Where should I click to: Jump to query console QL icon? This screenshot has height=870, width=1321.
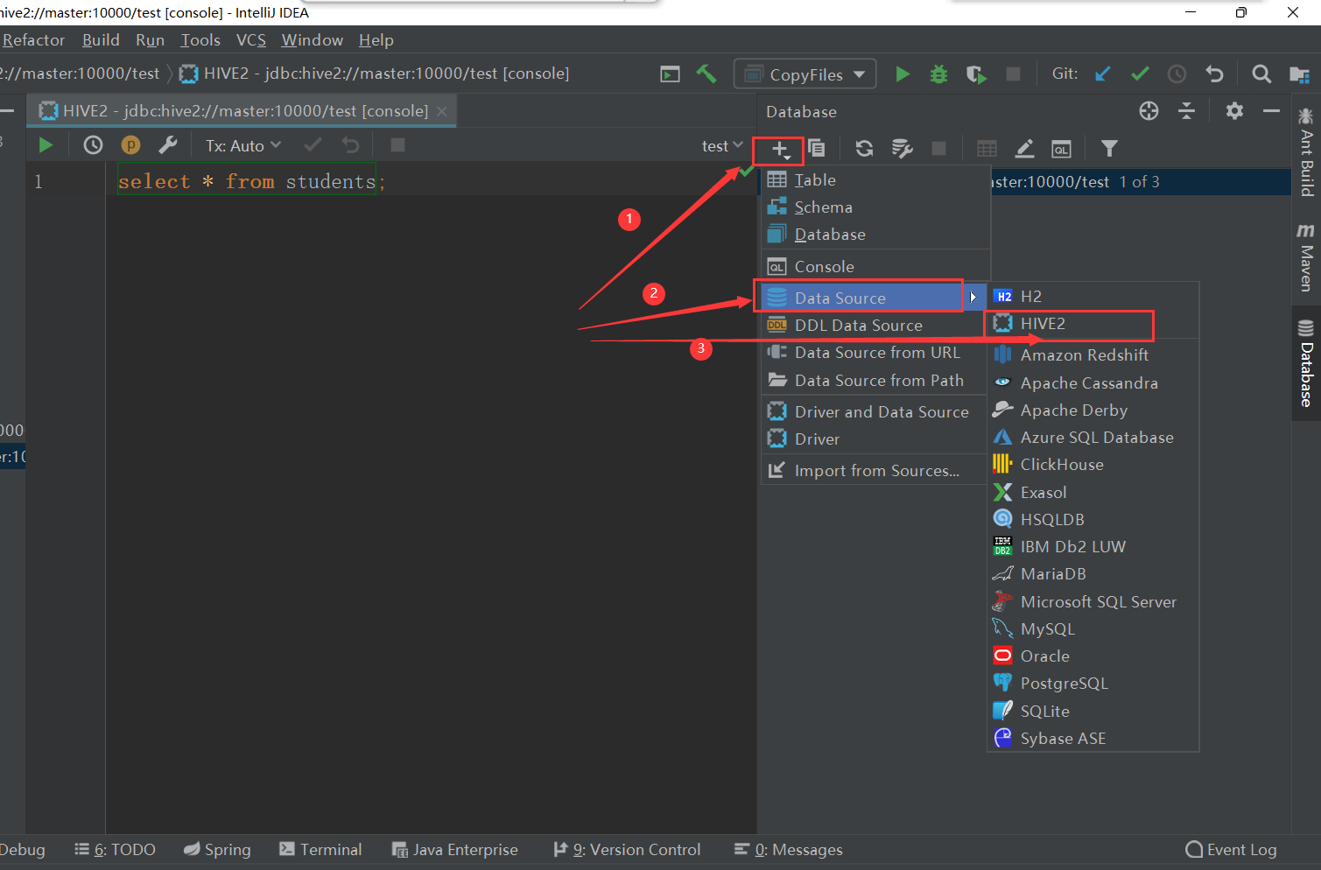point(1061,148)
